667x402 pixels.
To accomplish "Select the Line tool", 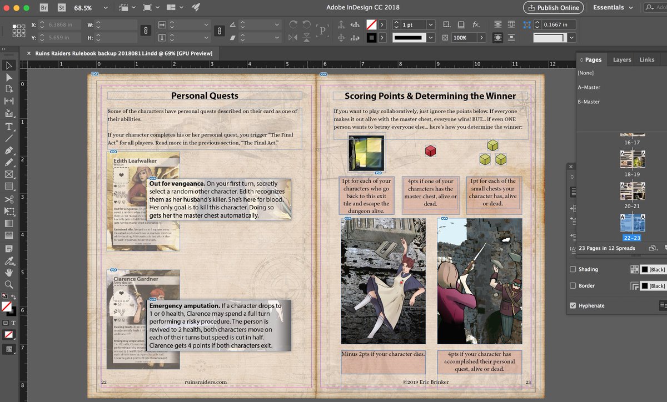I will 9,138.
